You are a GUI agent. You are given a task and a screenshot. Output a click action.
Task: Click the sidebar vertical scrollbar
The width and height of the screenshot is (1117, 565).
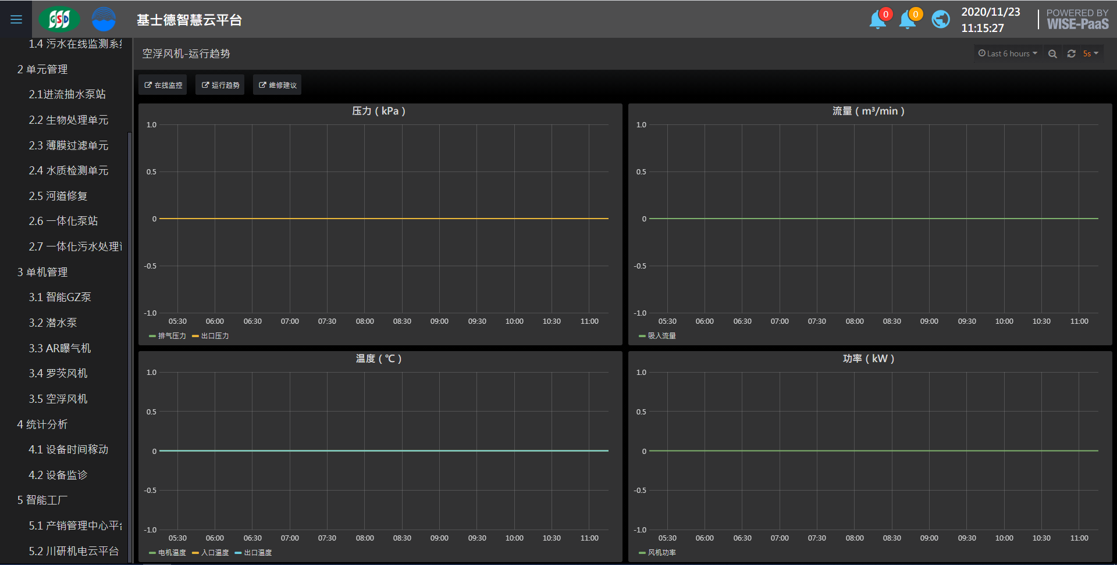(130, 349)
